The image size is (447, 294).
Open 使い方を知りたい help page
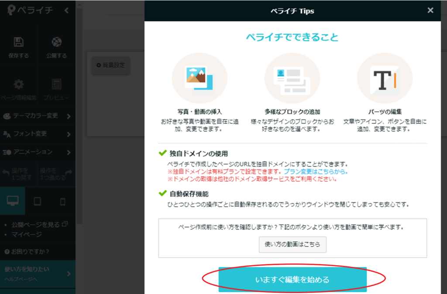pyautogui.click(x=38, y=274)
